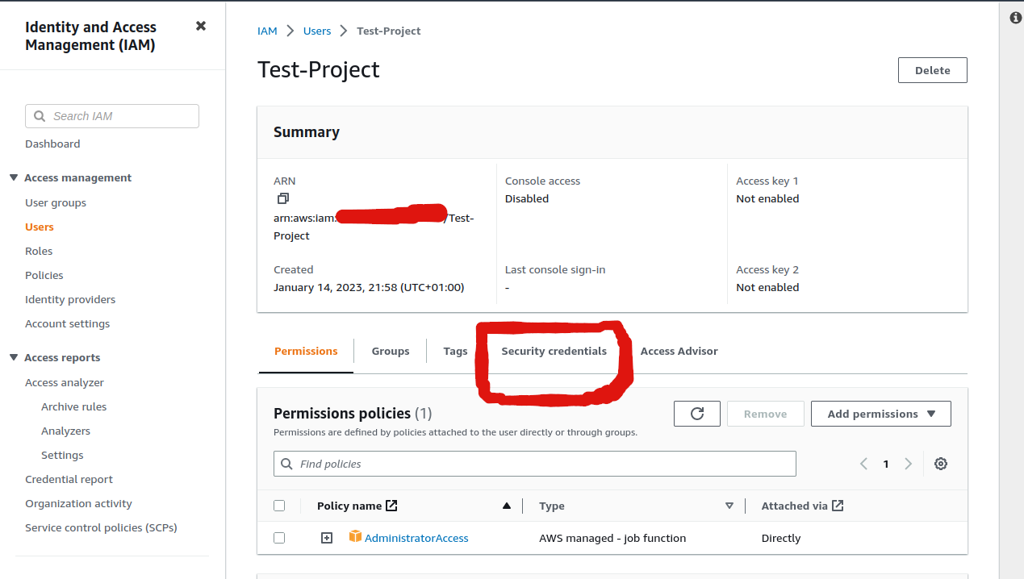This screenshot has width=1024, height=579.
Task: Open the AdministratorAccess policy link
Action: pos(416,538)
